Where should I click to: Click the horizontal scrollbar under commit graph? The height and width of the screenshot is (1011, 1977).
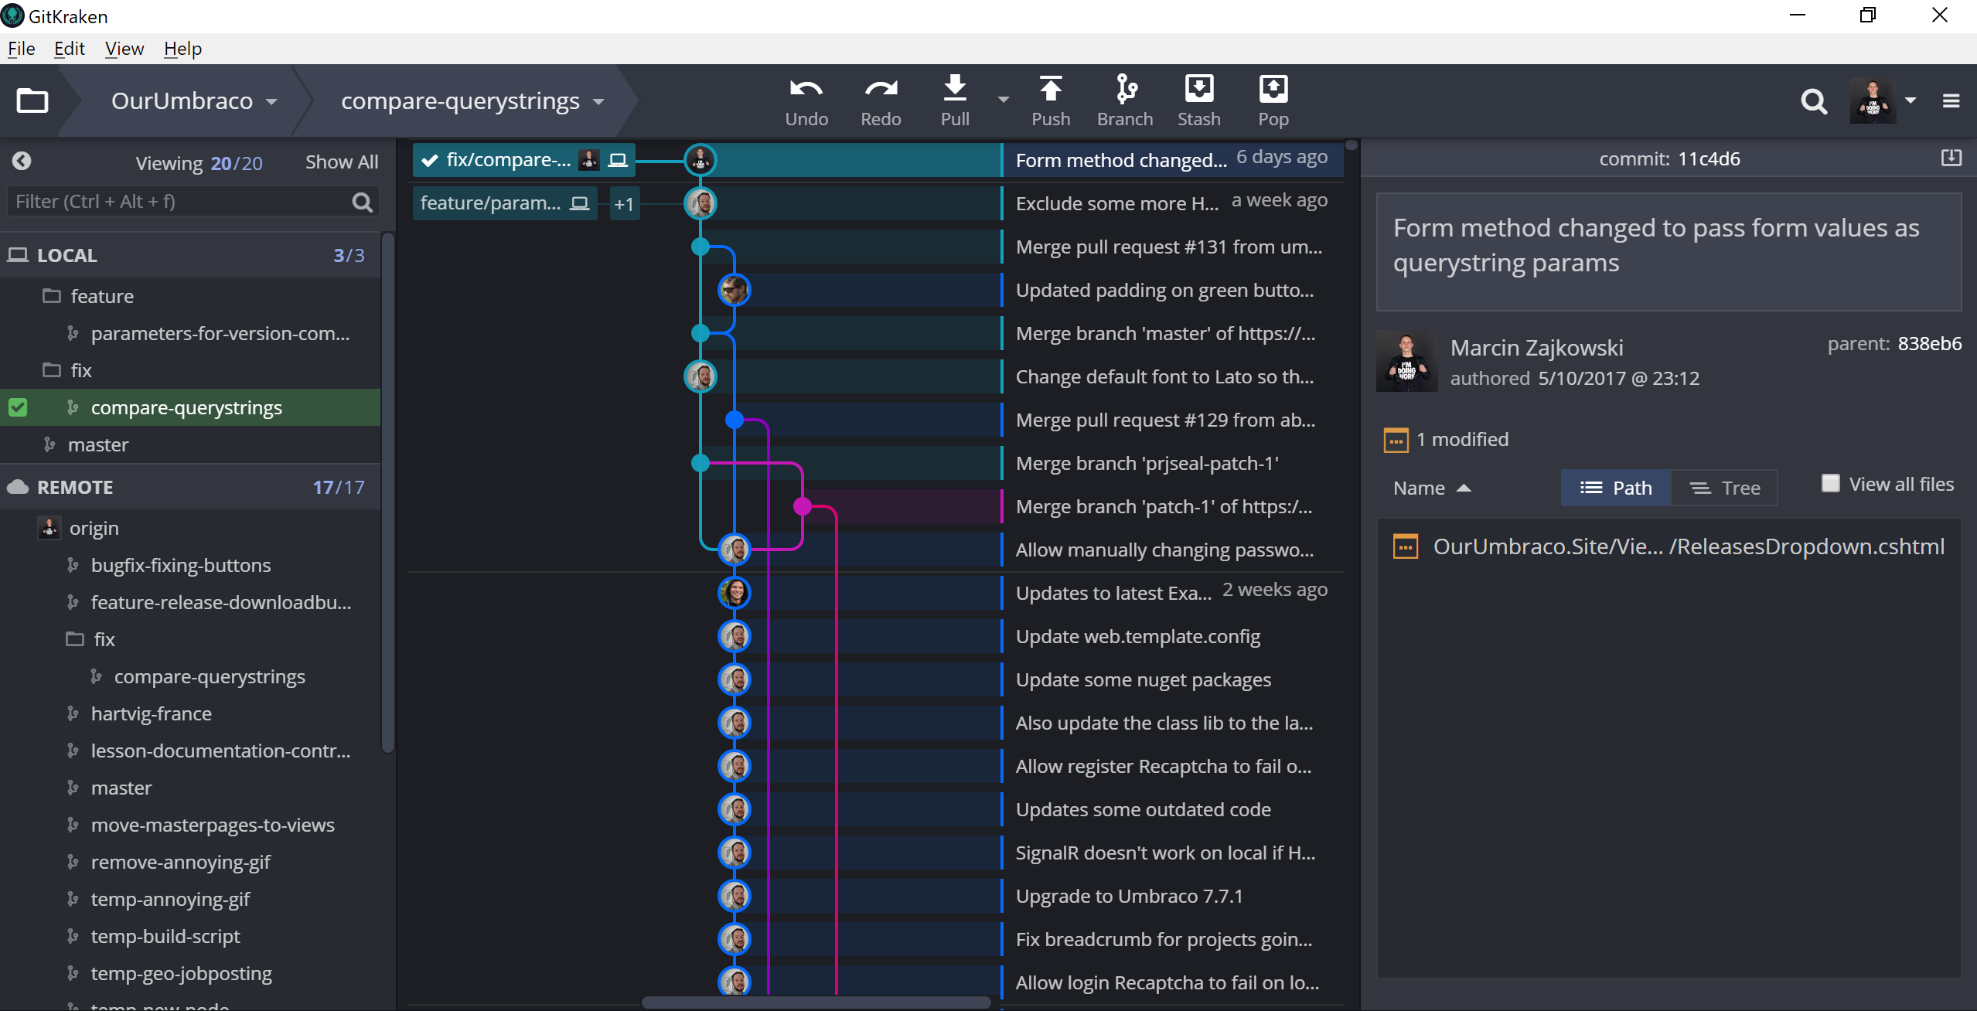point(816,1002)
